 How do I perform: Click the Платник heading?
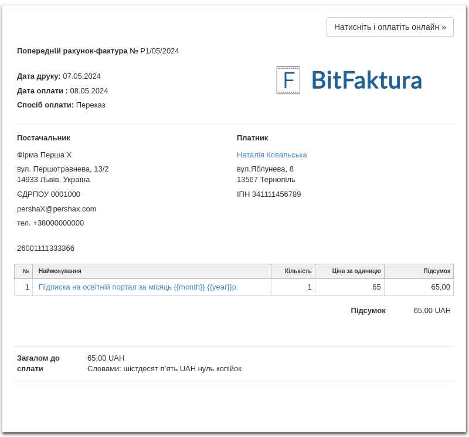[x=253, y=138]
